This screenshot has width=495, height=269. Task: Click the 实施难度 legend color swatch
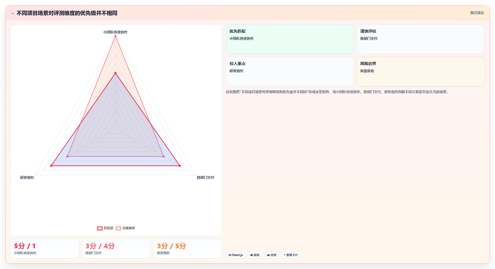[x=118, y=228]
